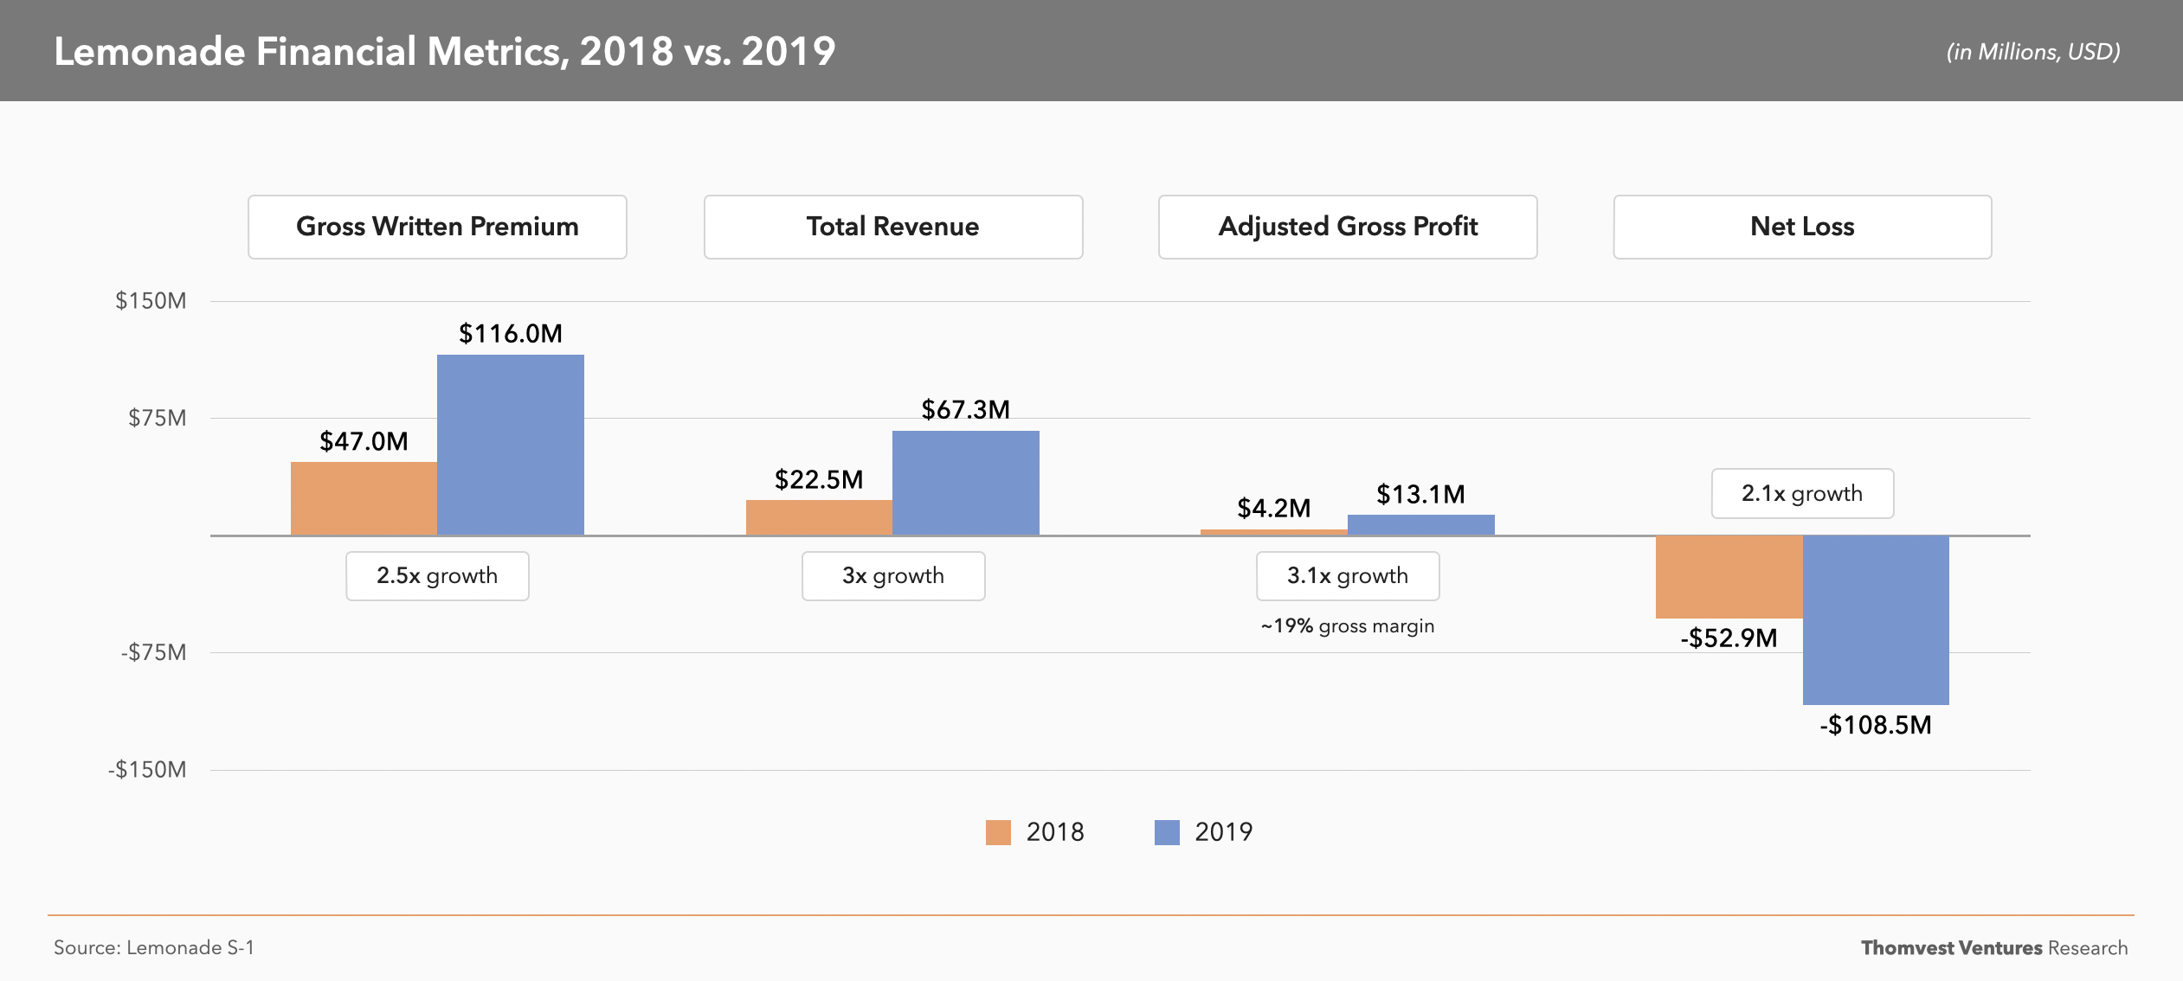This screenshot has width=2183, height=981.
Task: Click the $4.2M value label
Action: (x=1274, y=508)
